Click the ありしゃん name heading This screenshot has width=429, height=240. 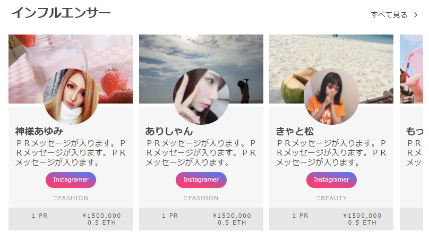[x=169, y=131]
